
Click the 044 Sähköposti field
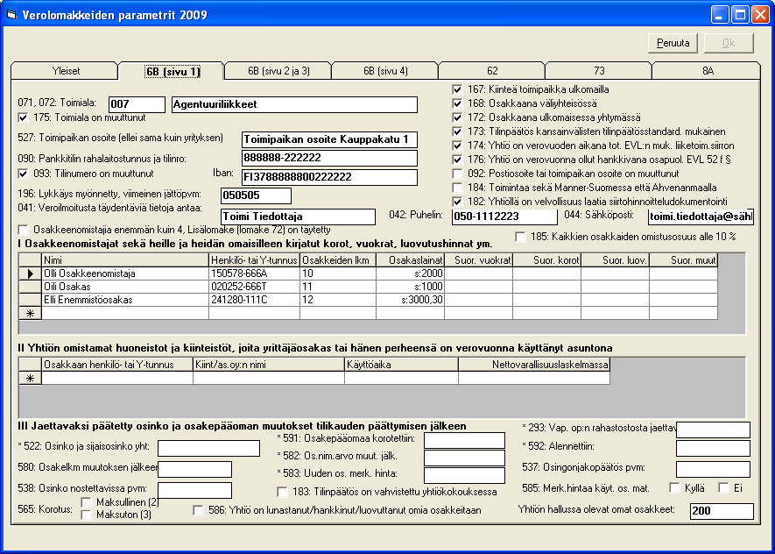(701, 217)
